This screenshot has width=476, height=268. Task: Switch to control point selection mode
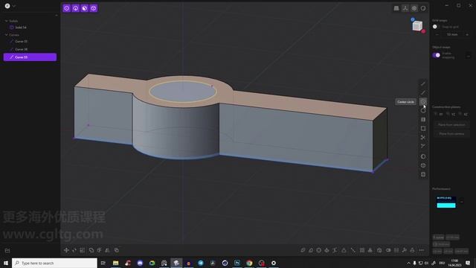click(x=67, y=8)
